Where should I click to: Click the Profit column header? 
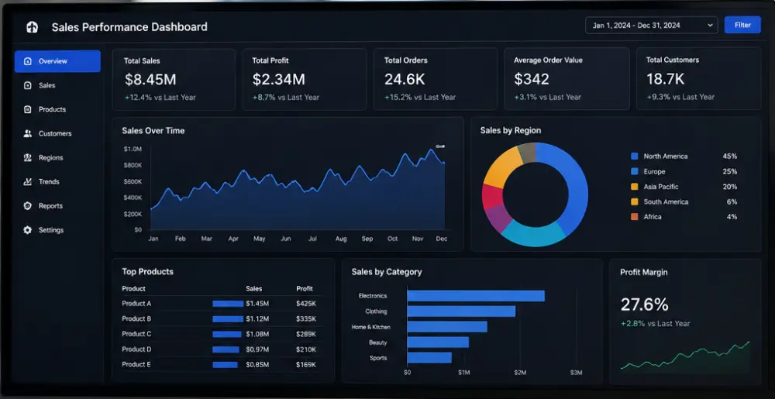(x=305, y=289)
